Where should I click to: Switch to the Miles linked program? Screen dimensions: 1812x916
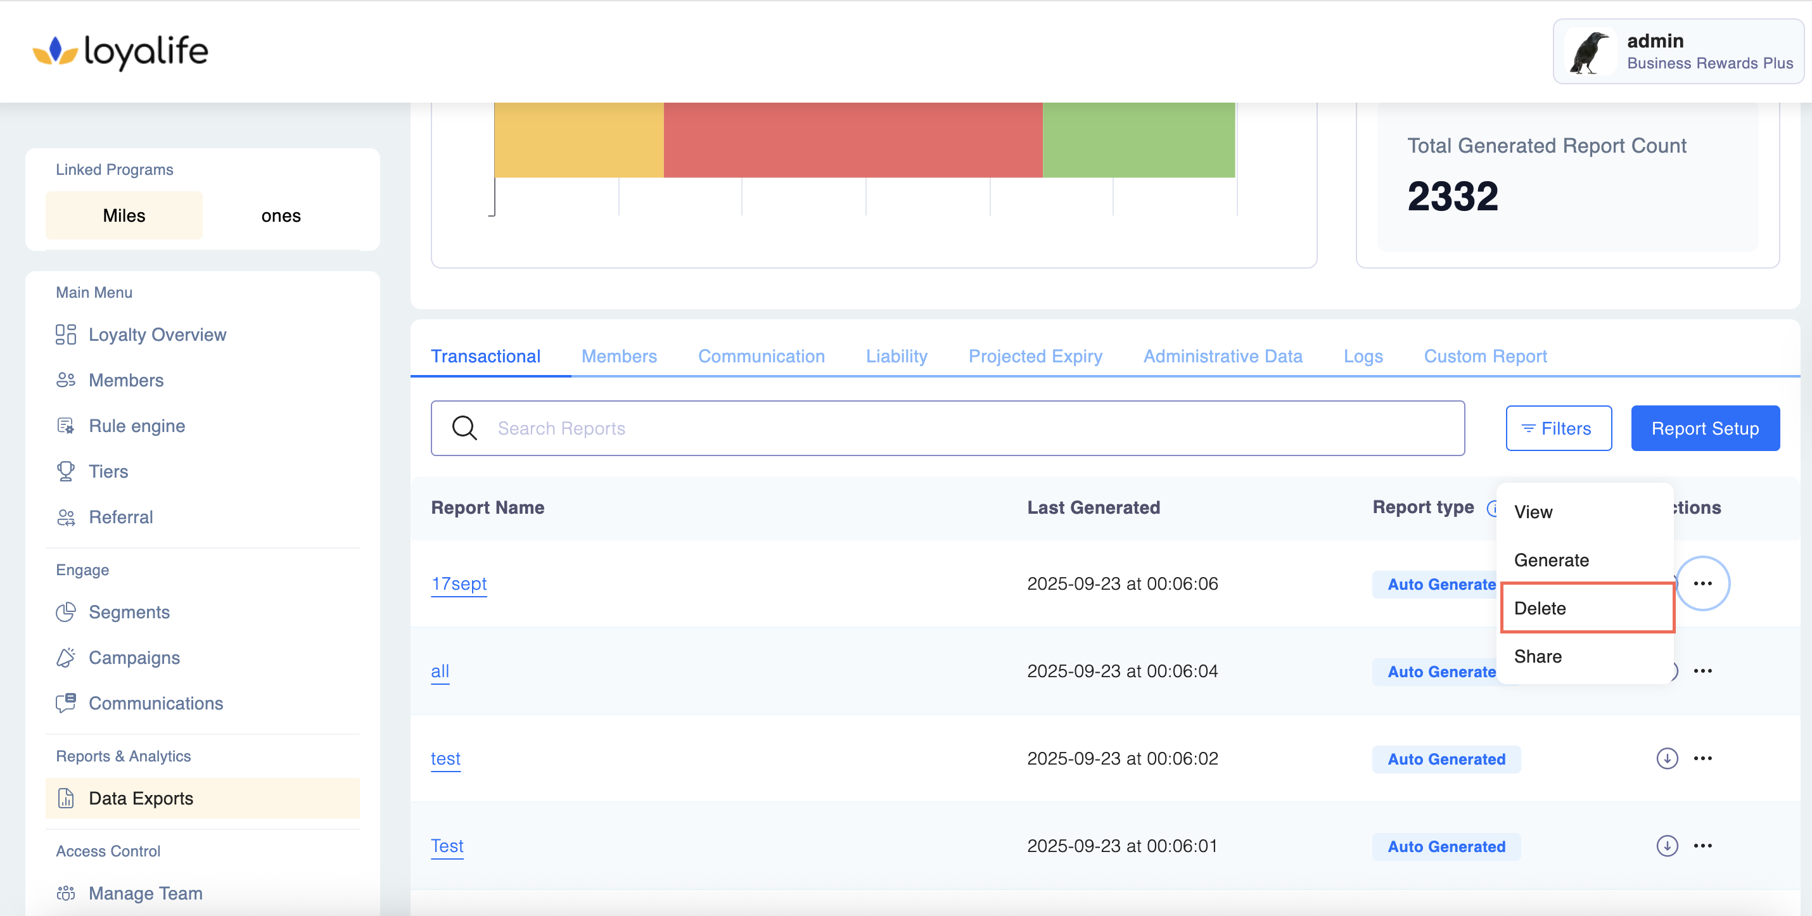coord(124,215)
